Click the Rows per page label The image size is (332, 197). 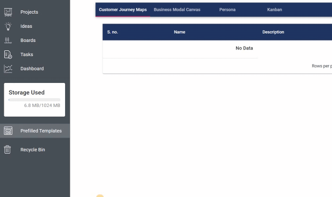322,66
